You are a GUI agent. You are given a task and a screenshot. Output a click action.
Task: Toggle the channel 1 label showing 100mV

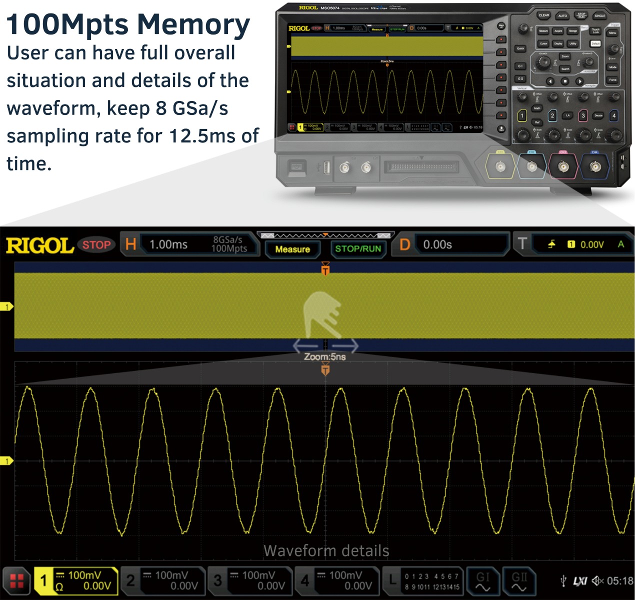point(76,581)
